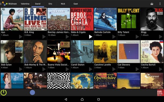Tap the blue volume slider knob
Image resolution: width=164 pixels, height=102 pixels.
coord(32,93)
